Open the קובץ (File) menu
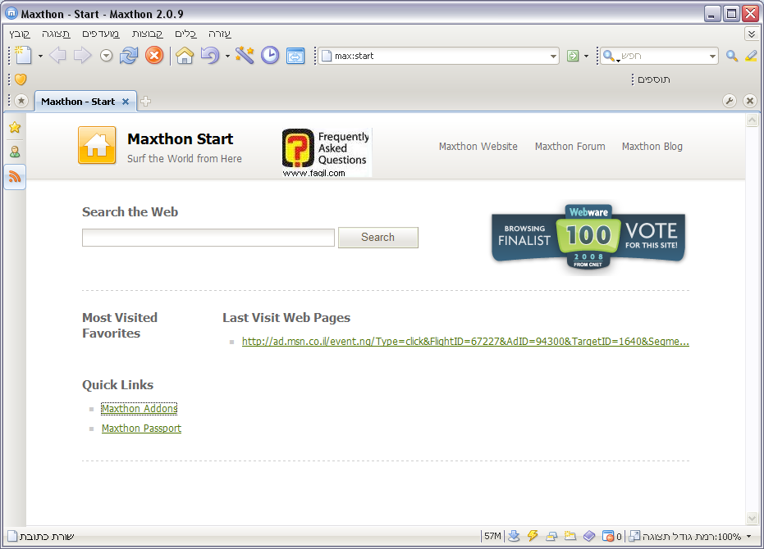 (19, 34)
